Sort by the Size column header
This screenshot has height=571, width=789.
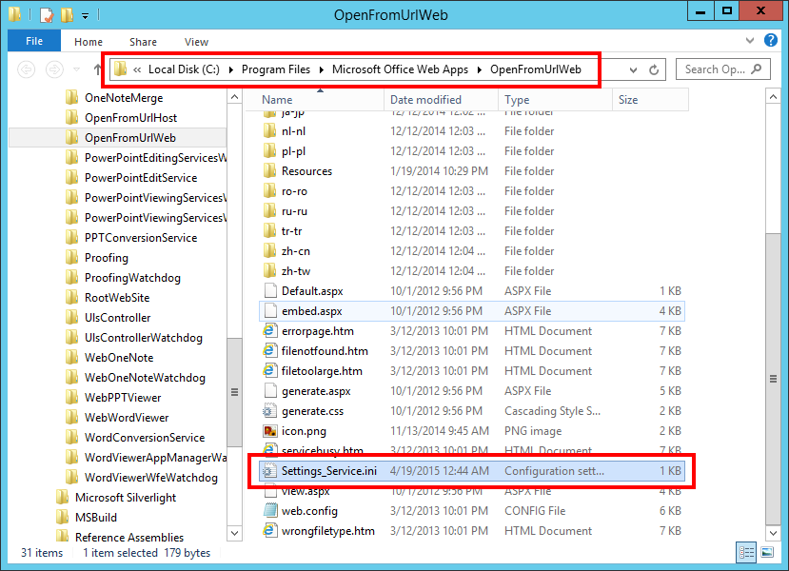[x=650, y=100]
